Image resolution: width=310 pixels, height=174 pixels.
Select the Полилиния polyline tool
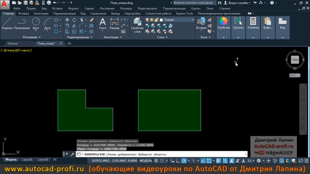[21, 23]
